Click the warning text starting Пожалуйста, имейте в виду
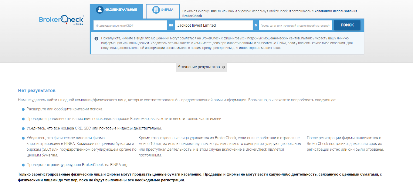Image resolution: width=413 pixels, height=185 pixels. tap(227, 43)
